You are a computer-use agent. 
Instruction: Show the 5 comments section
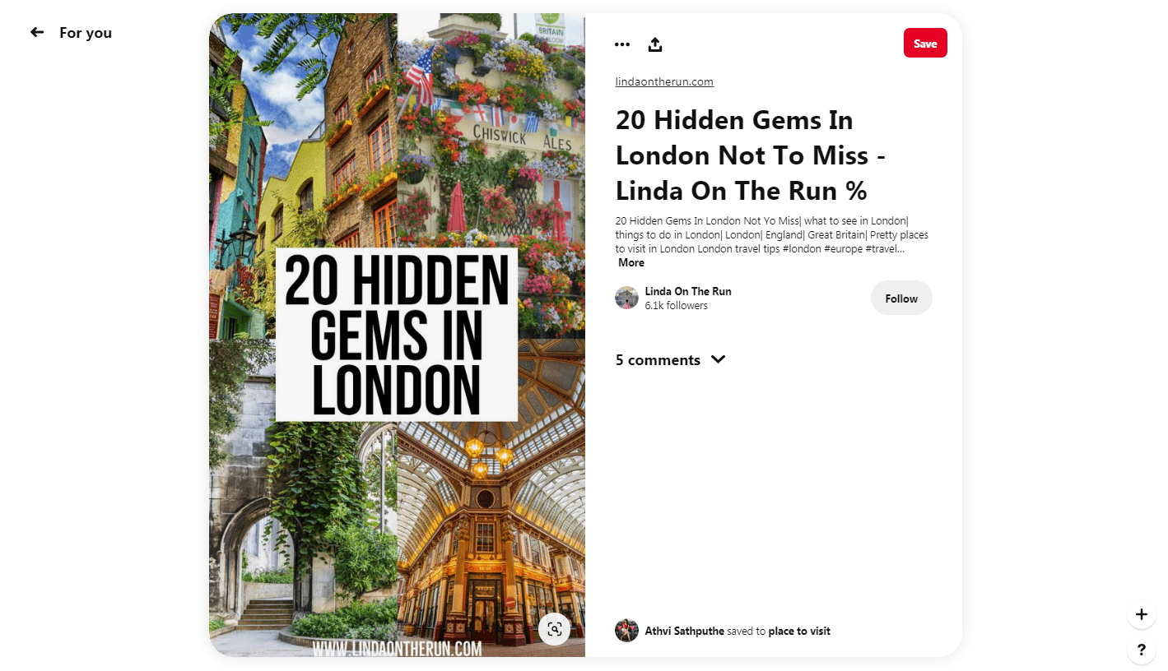pos(658,360)
